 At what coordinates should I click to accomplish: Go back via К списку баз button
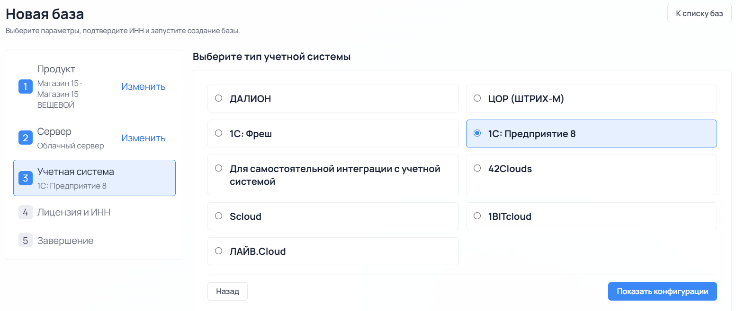coord(699,13)
